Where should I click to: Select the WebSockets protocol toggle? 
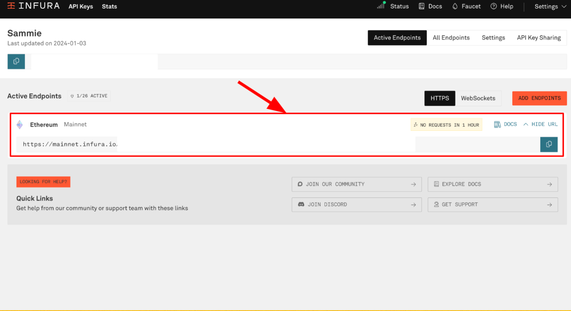tap(478, 98)
